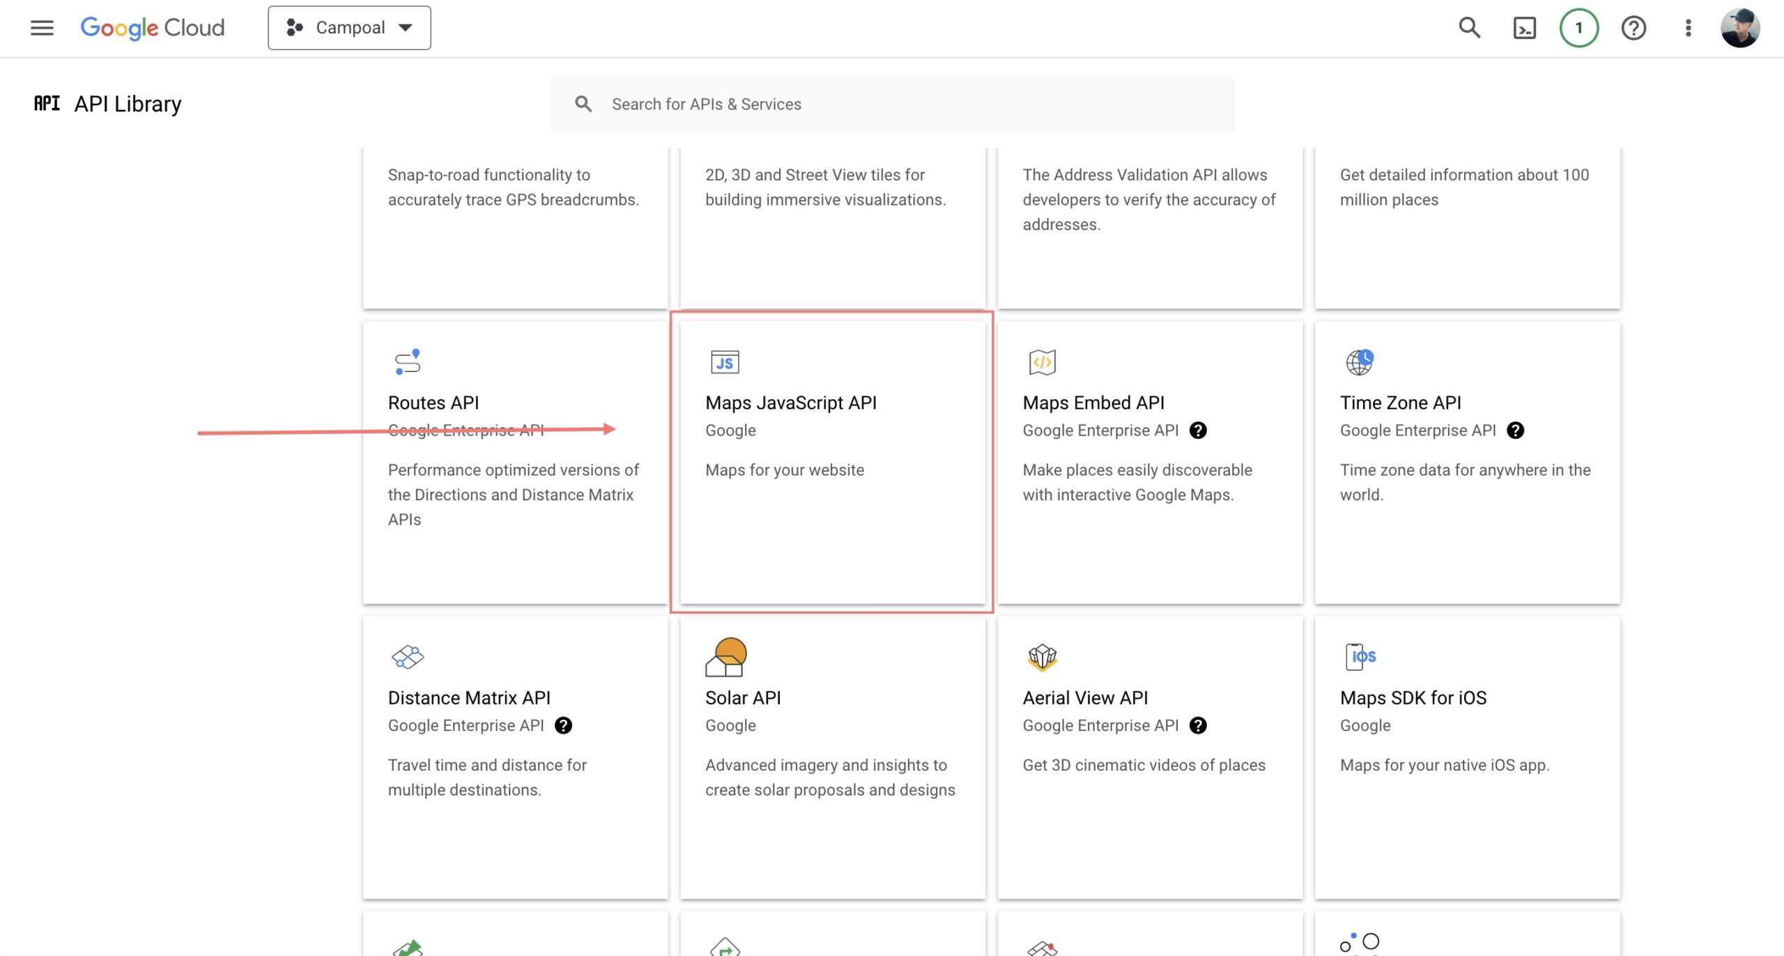Click help icon beside Maps Embed Enterprise API

point(1198,431)
